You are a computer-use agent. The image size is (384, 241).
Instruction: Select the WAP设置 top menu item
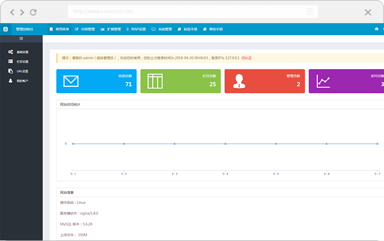[136, 29]
